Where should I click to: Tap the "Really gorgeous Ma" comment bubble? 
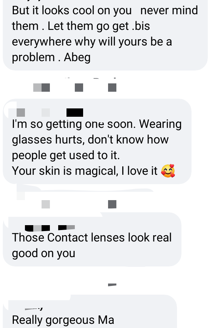coord(90,311)
